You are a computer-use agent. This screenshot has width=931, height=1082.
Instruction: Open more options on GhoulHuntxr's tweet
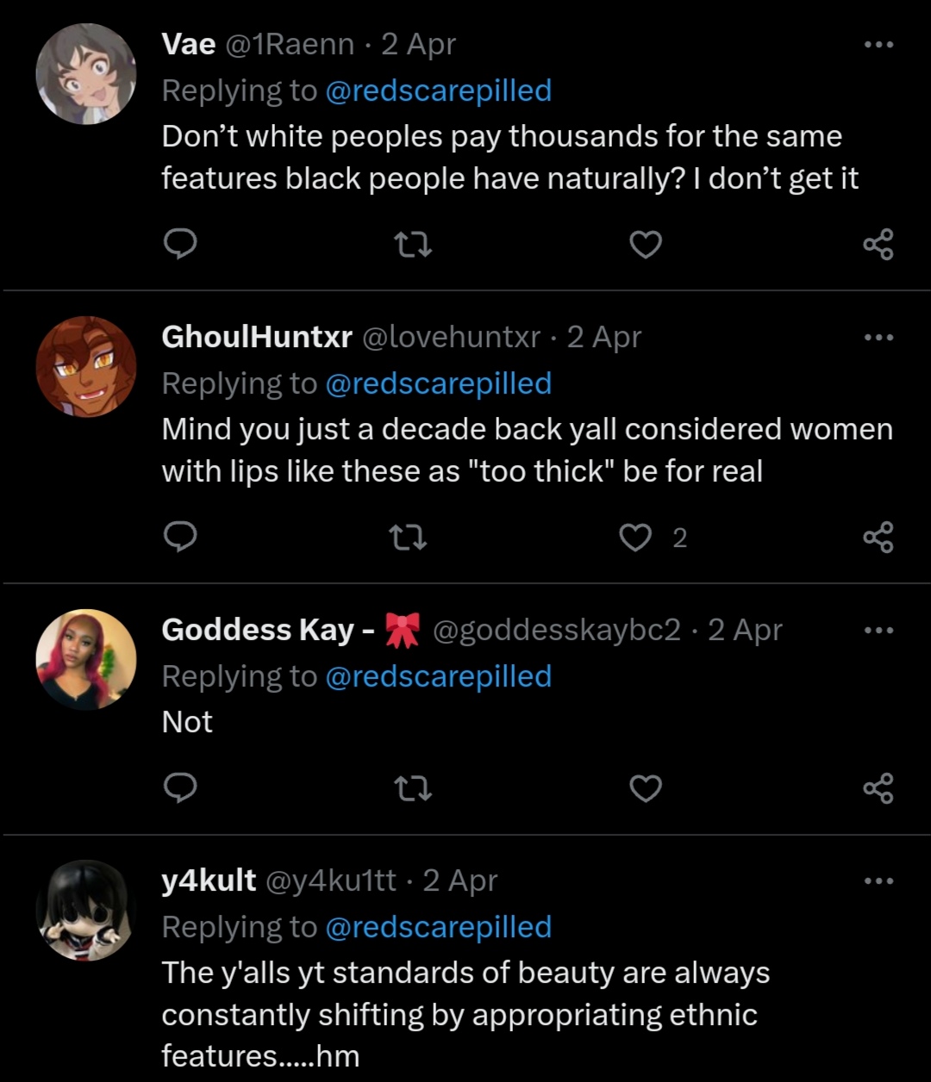click(x=878, y=337)
